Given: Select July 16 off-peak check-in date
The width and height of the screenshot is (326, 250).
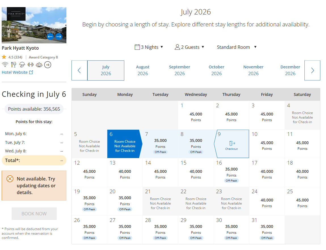Looking at the screenshot, I should click(231, 173).
